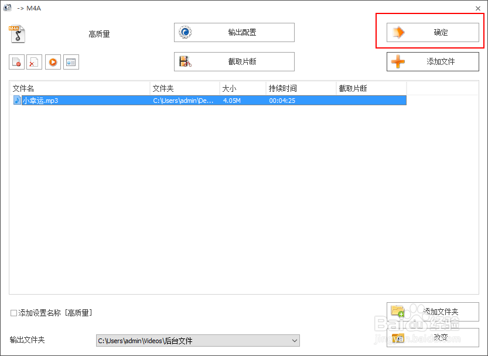Click the 改变 output folder button

(x=432, y=338)
